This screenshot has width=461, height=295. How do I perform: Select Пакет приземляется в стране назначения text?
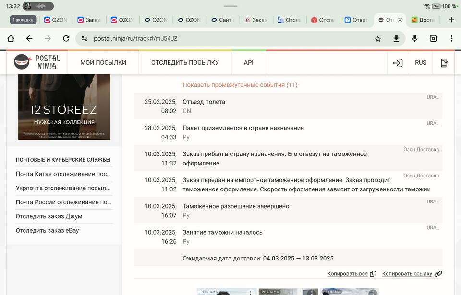click(243, 128)
